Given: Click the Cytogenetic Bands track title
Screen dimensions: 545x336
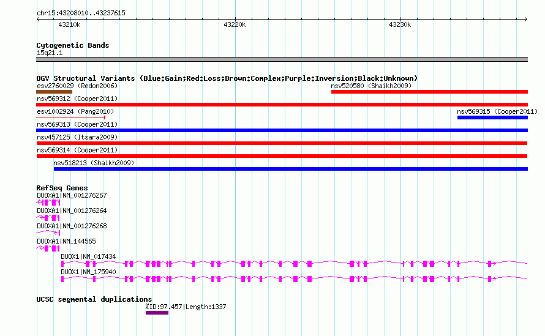Looking at the screenshot, I should click(73, 45).
